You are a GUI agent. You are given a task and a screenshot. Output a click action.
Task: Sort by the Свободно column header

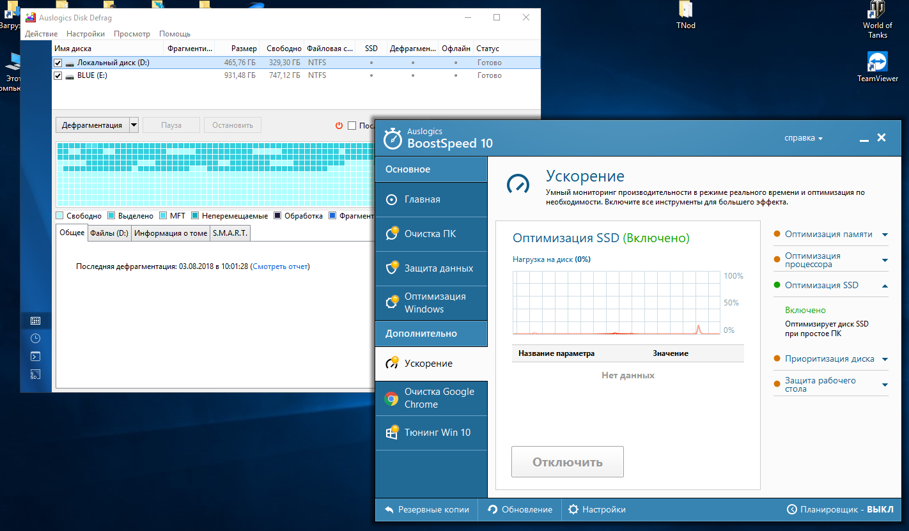(x=283, y=49)
